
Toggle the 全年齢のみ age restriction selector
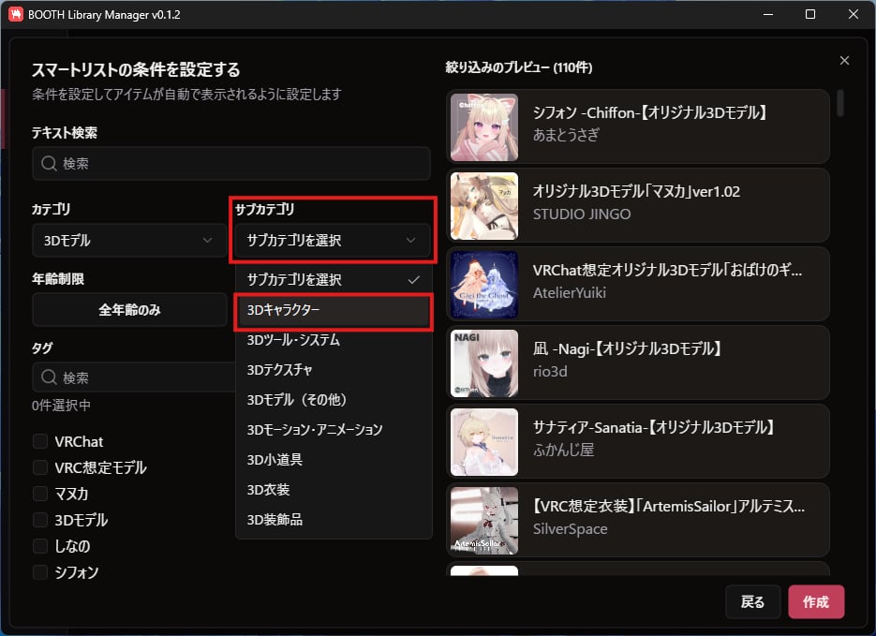coord(129,310)
